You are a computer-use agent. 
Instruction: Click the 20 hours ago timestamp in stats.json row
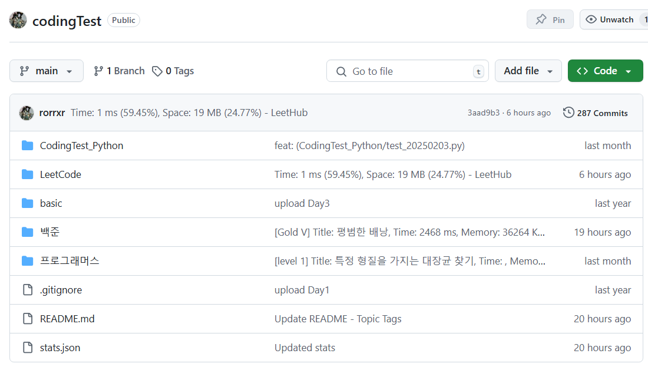coord(603,348)
